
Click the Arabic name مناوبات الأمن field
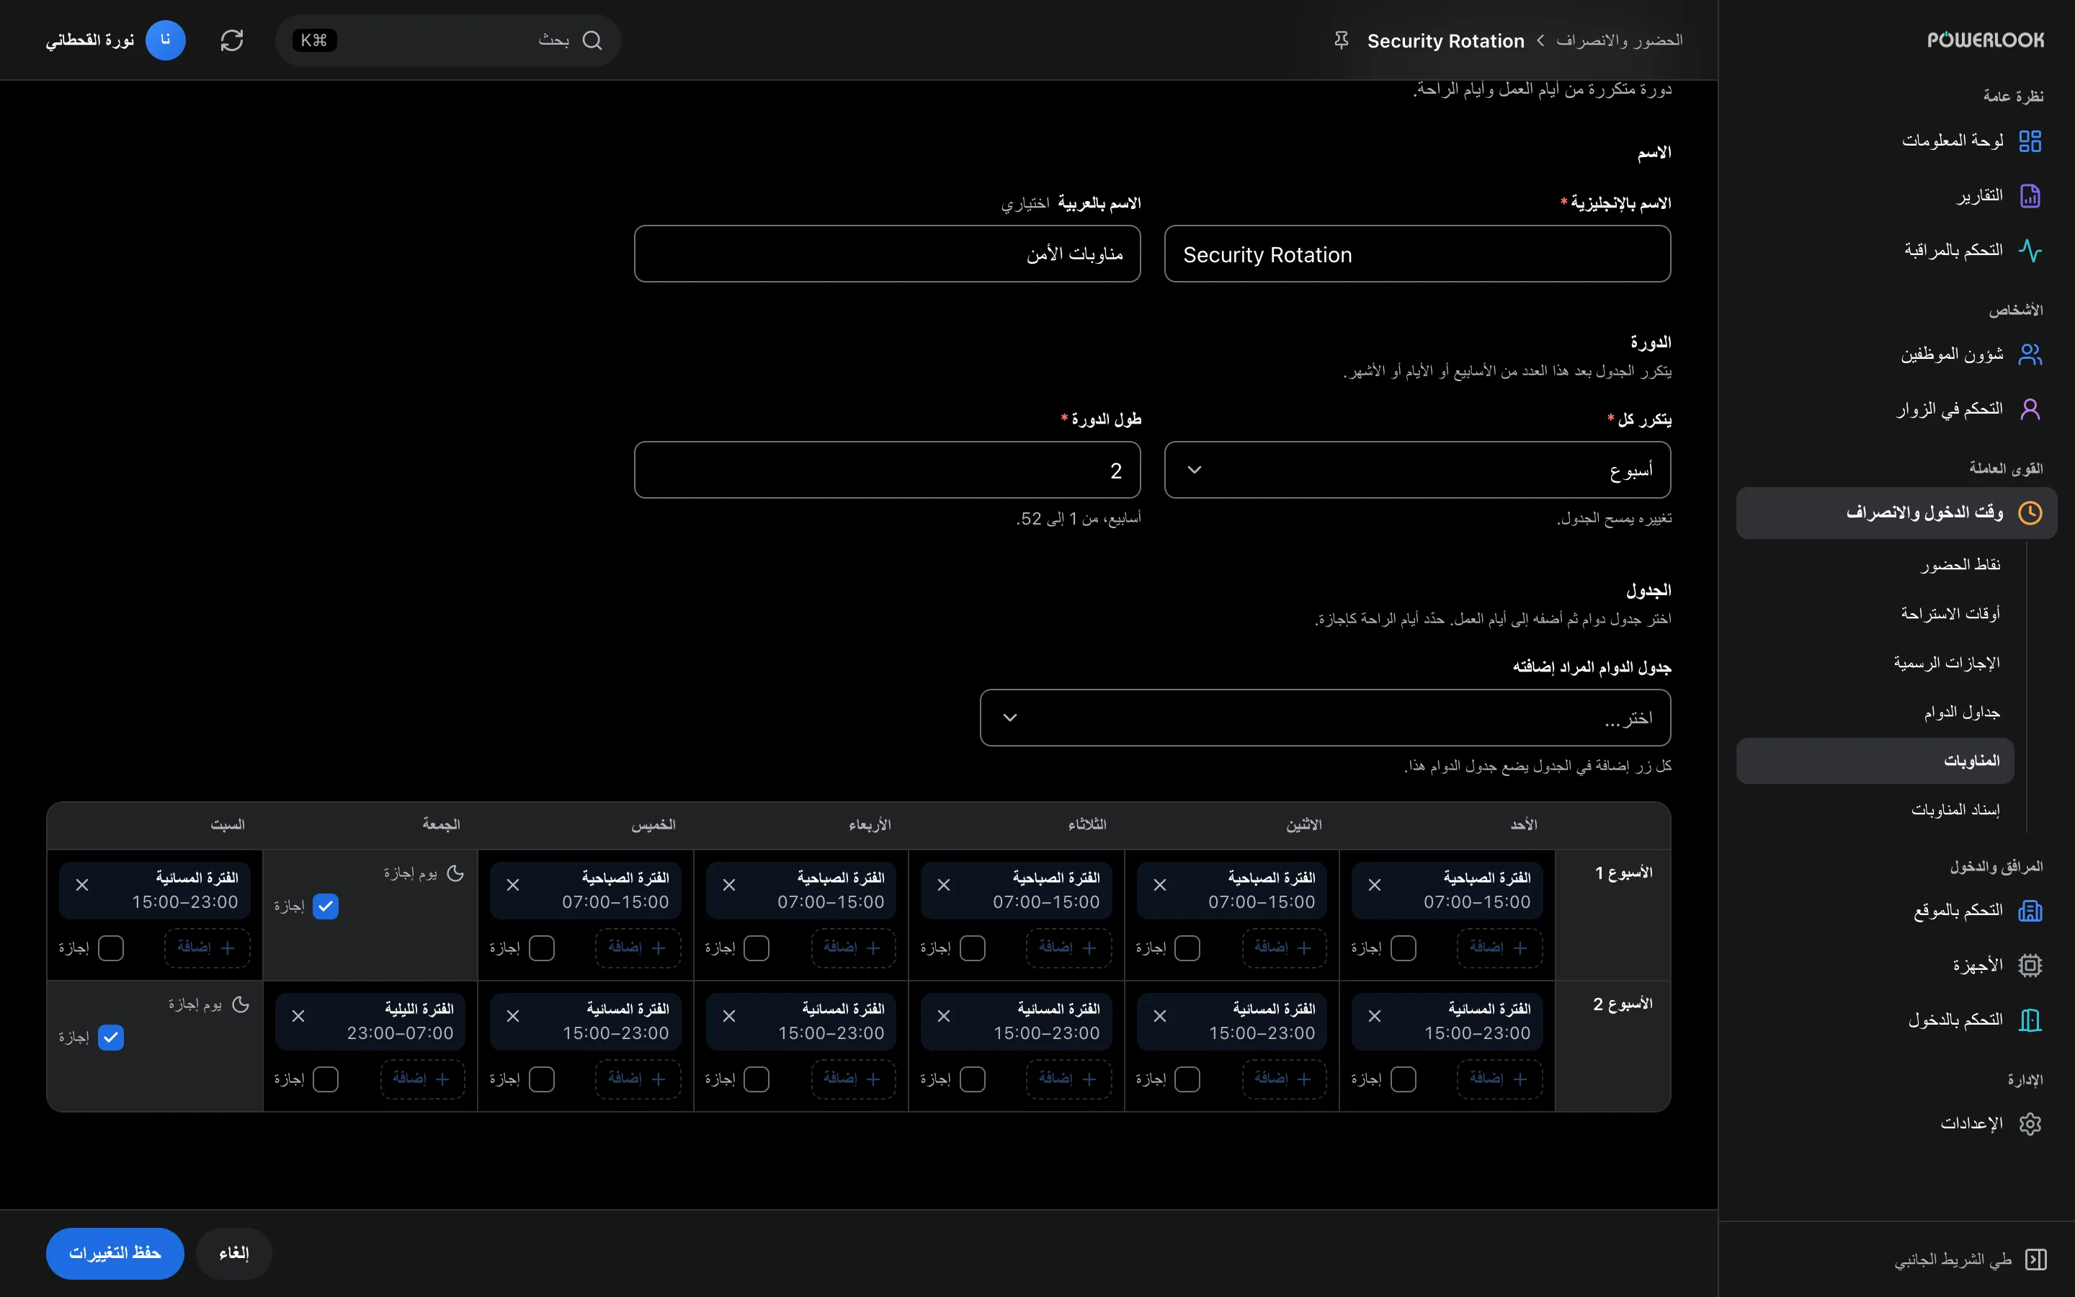point(888,254)
